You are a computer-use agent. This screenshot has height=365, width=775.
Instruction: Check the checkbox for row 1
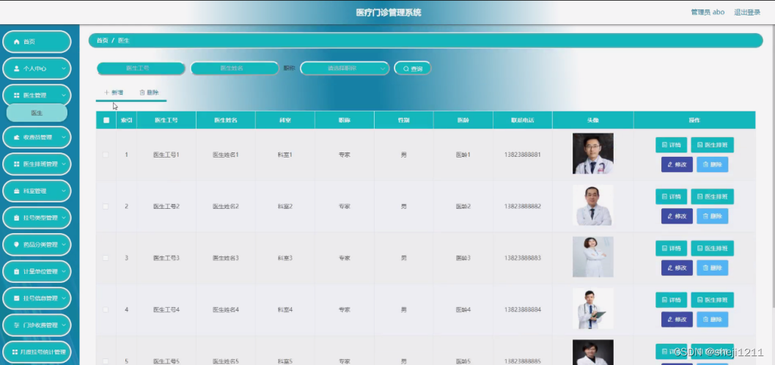point(106,155)
